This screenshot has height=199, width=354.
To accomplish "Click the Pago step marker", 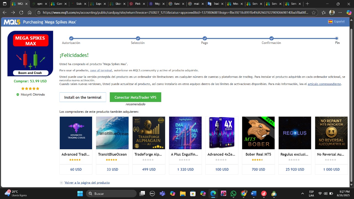I will point(205,38).
